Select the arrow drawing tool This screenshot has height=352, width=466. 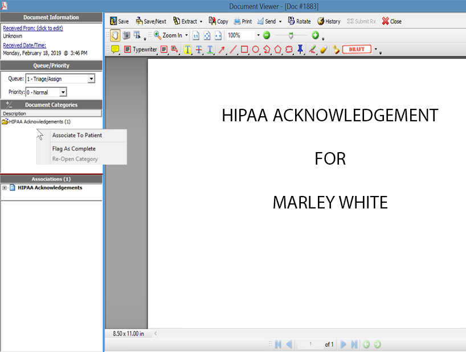point(222,50)
